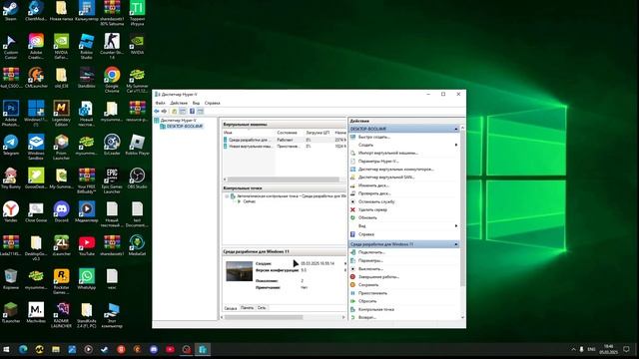Open File (Файл) menu
Viewport: 639px width, 359px height.
[x=160, y=103]
